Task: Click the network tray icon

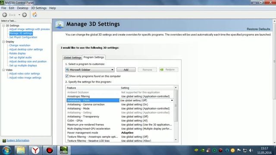Action: [245, 150]
